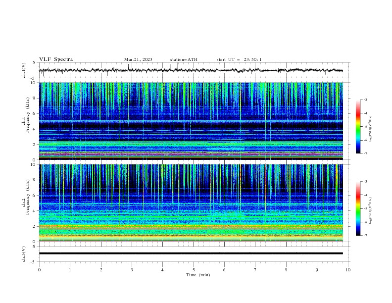Click ch.1 frequency tick "6"
The height and width of the screenshot is (303, 392).
point(35,113)
